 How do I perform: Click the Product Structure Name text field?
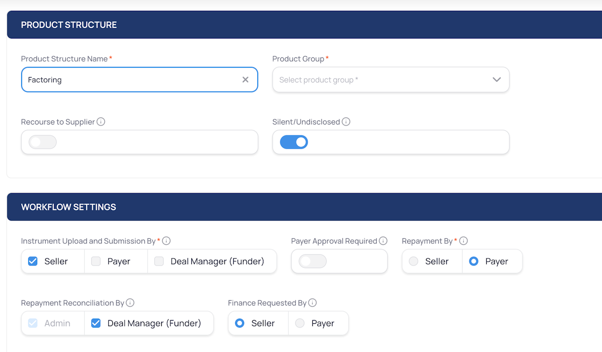(132, 80)
